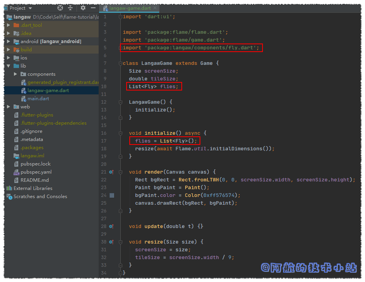
Task: Click the locate opened file crosshair icon
Action: pyautogui.click(x=60, y=8)
